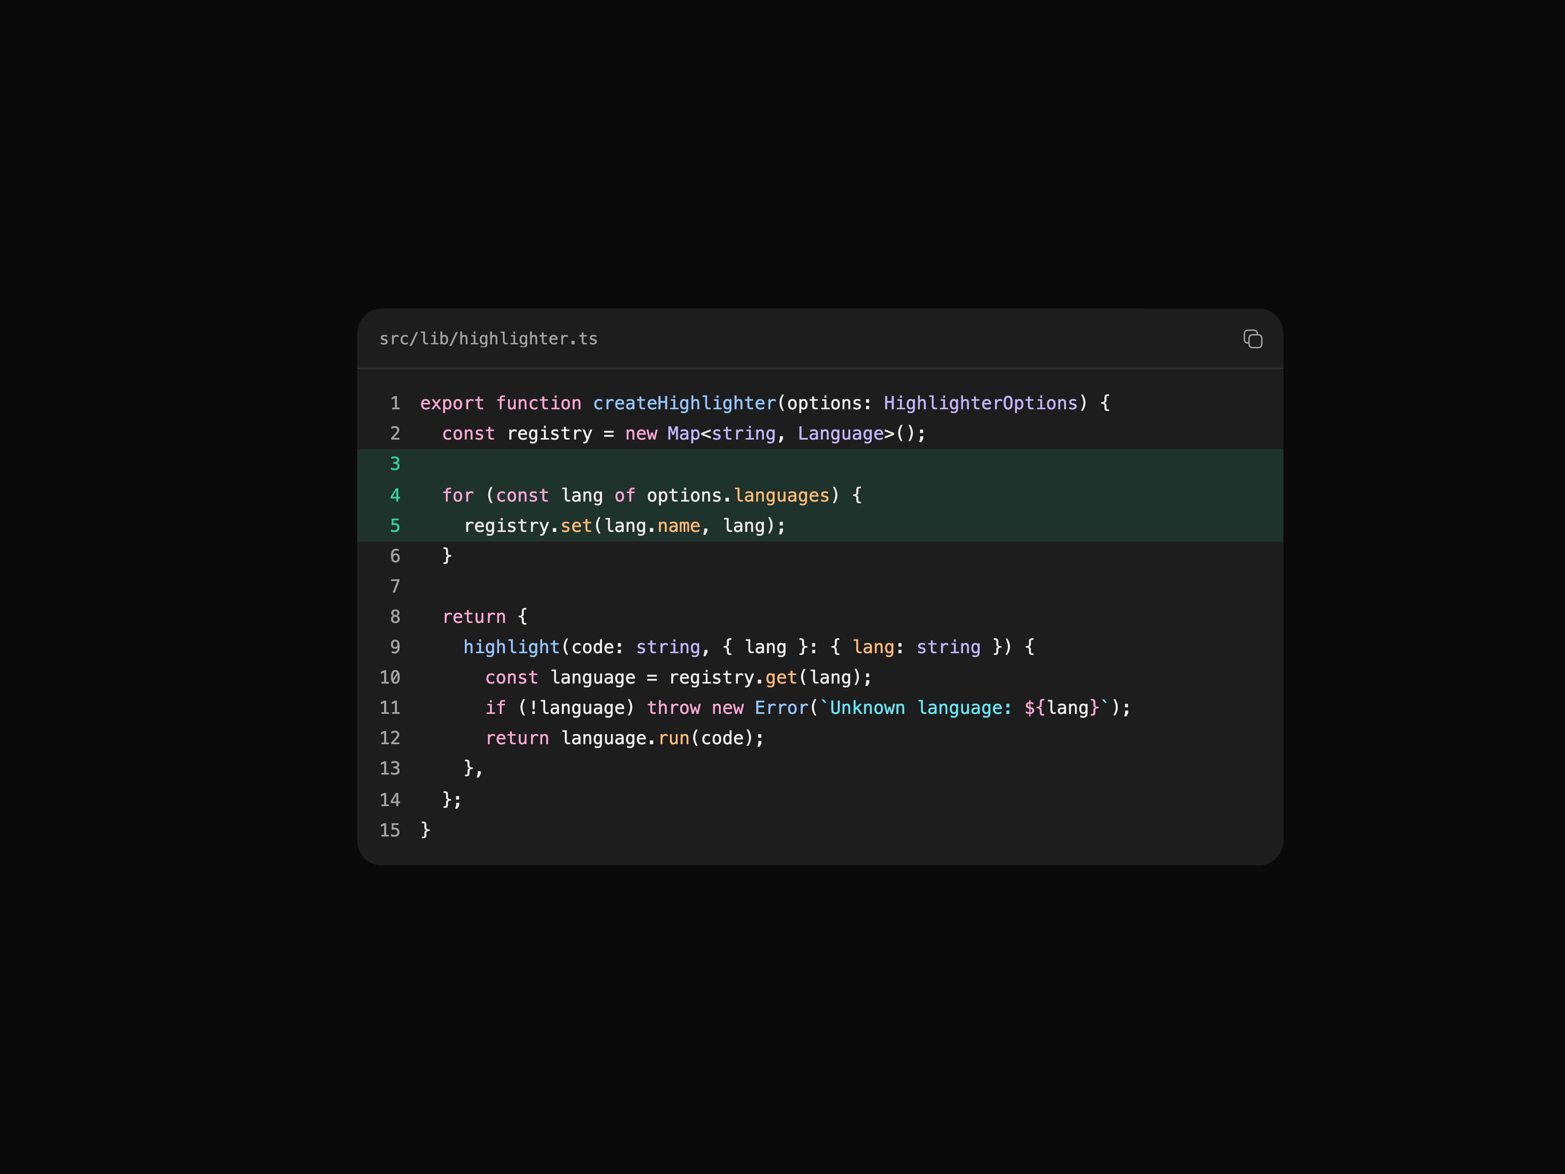1565x1174 pixels.
Task: Click highlighted line number 5
Action: tap(395, 526)
